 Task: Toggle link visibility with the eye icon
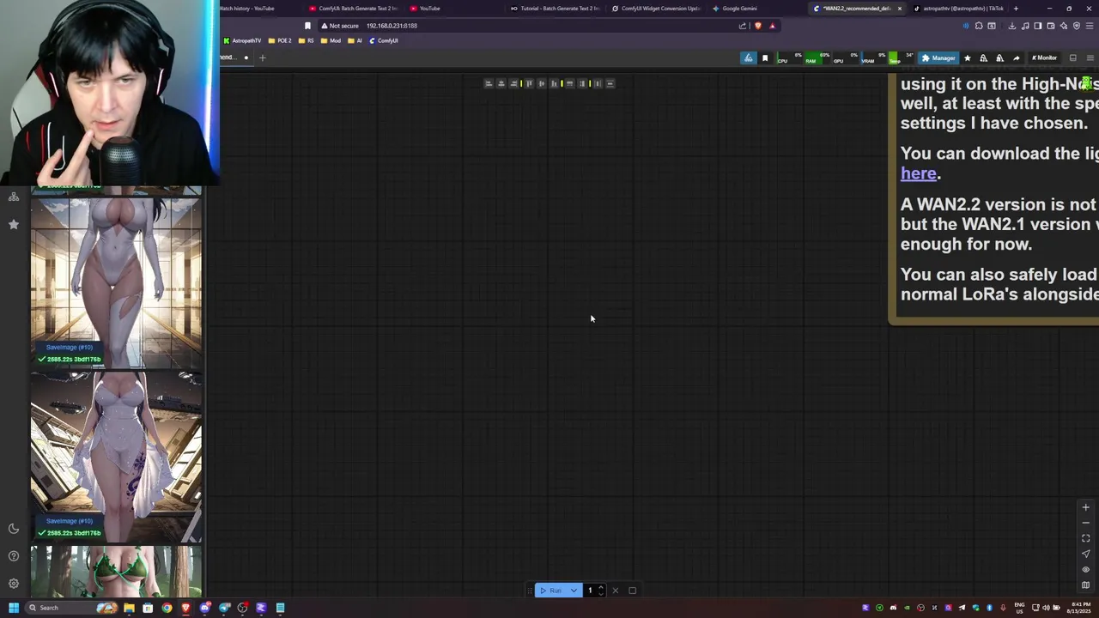tap(1085, 569)
